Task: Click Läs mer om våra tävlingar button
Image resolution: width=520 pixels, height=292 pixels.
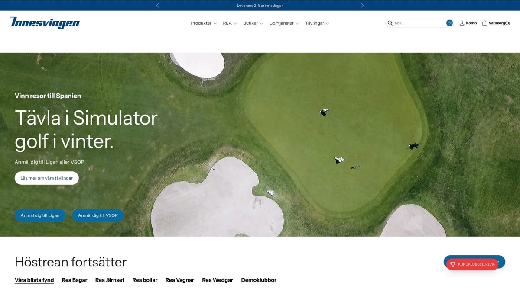Action: point(47,178)
